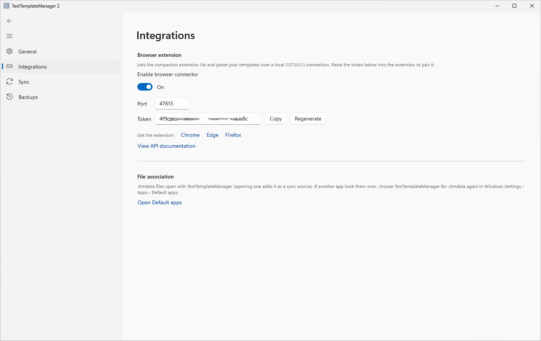Get the Firefox extension
This screenshot has width=541, height=341.
(233, 135)
